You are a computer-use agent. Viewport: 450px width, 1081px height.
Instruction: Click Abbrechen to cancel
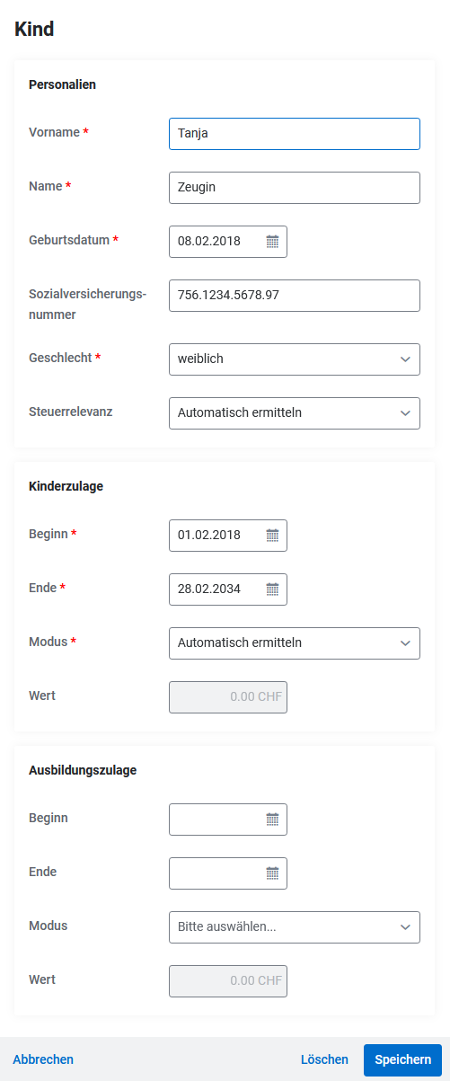[43, 1059]
